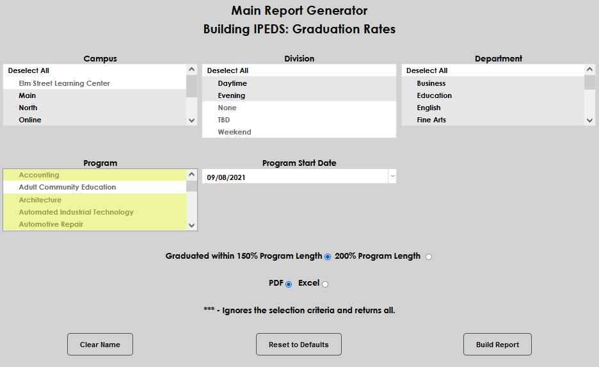
Task: Open the Program Start Date dropdown
Action: (392, 177)
